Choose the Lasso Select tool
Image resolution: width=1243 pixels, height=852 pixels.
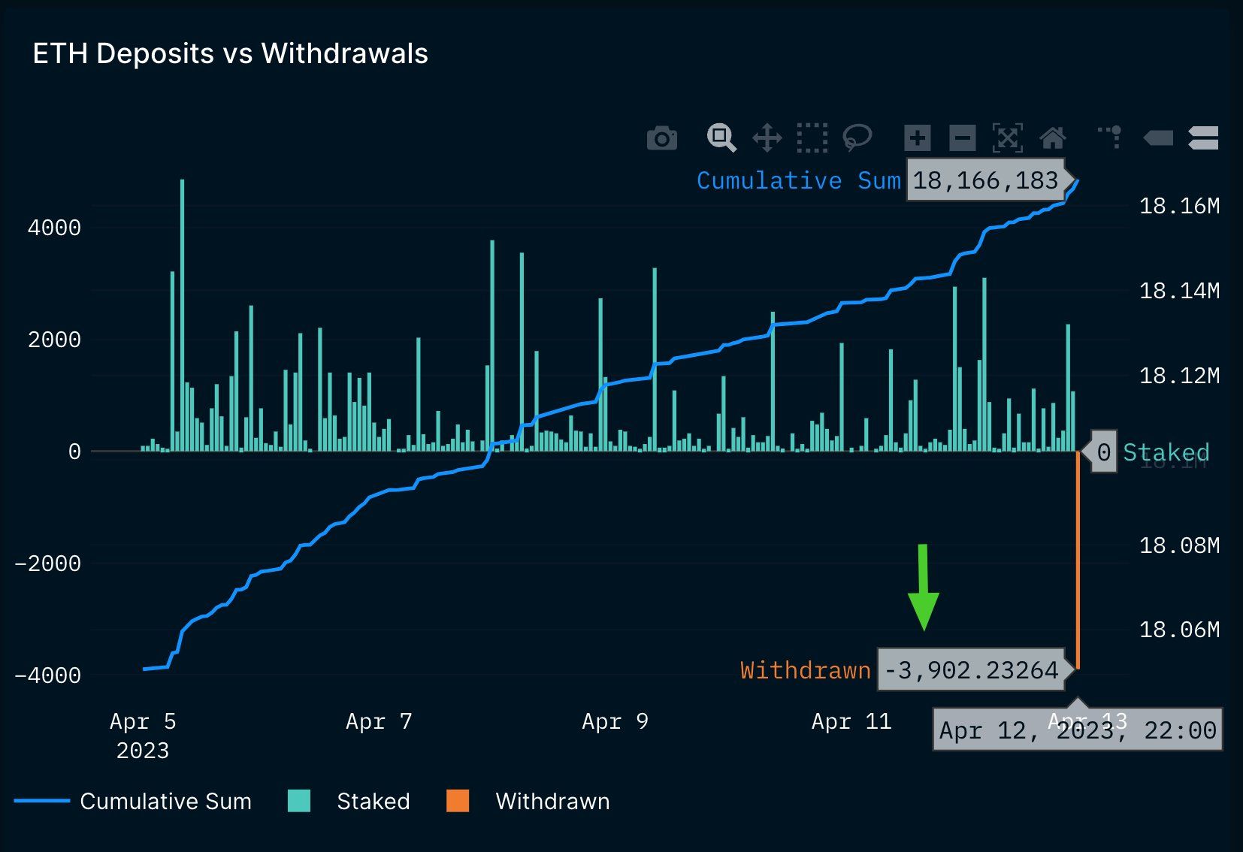tap(857, 137)
